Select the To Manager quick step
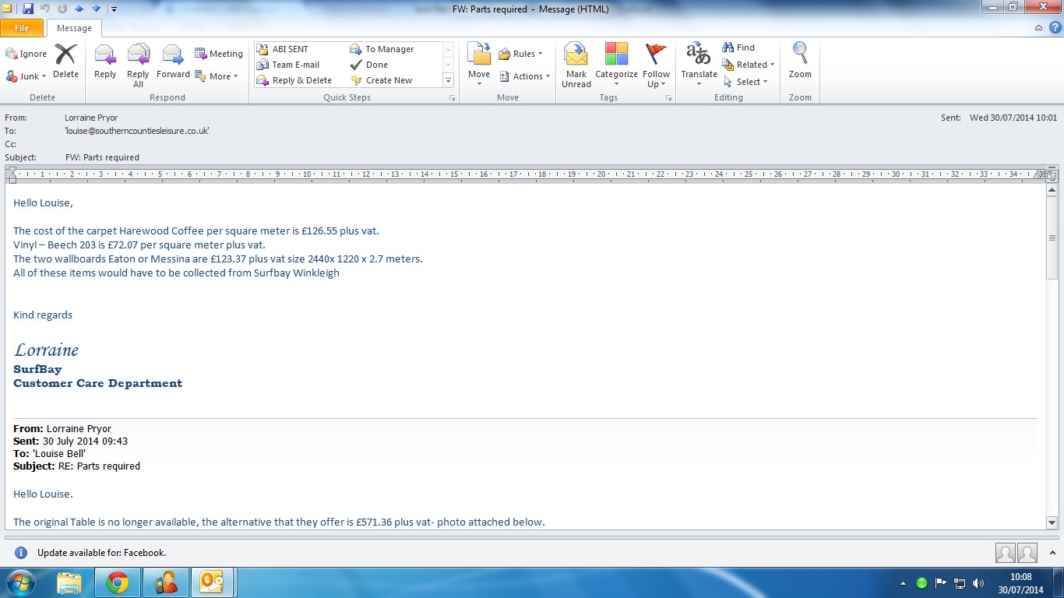 click(x=382, y=49)
